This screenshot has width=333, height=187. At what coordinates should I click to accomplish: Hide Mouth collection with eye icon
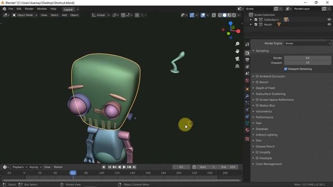coord(329,24)
